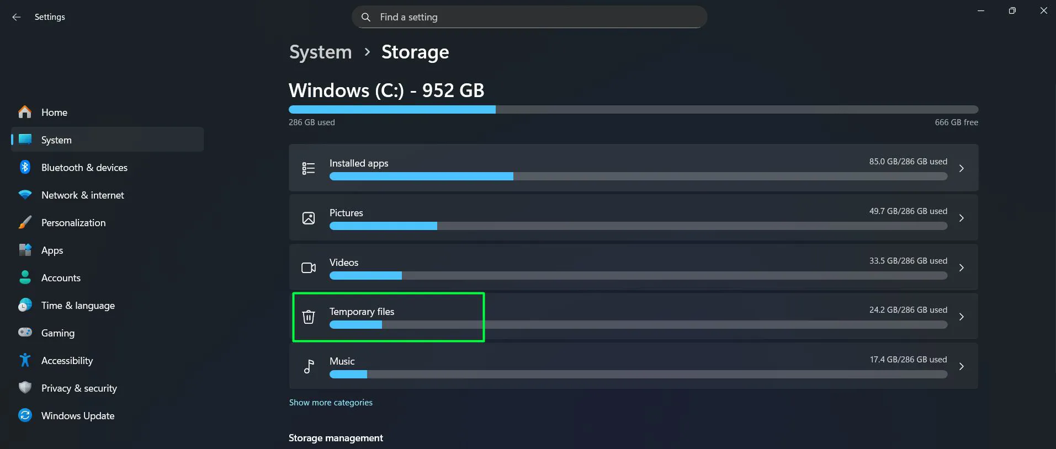This screenshot has width=1056, height=449.
Task: Expand Music storage details chevron
Action: 961,366
